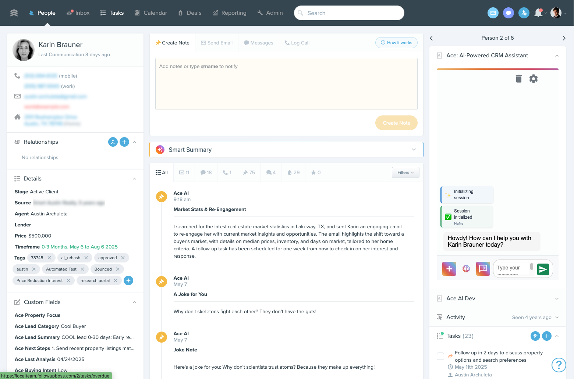Switch to the Log Call tab
Screen dimensions: 574x379
297,43
